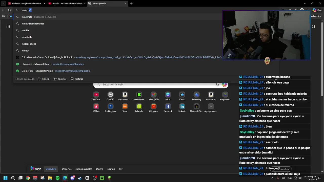Open the Amazon.co... shortcut tile

(125, 96)
